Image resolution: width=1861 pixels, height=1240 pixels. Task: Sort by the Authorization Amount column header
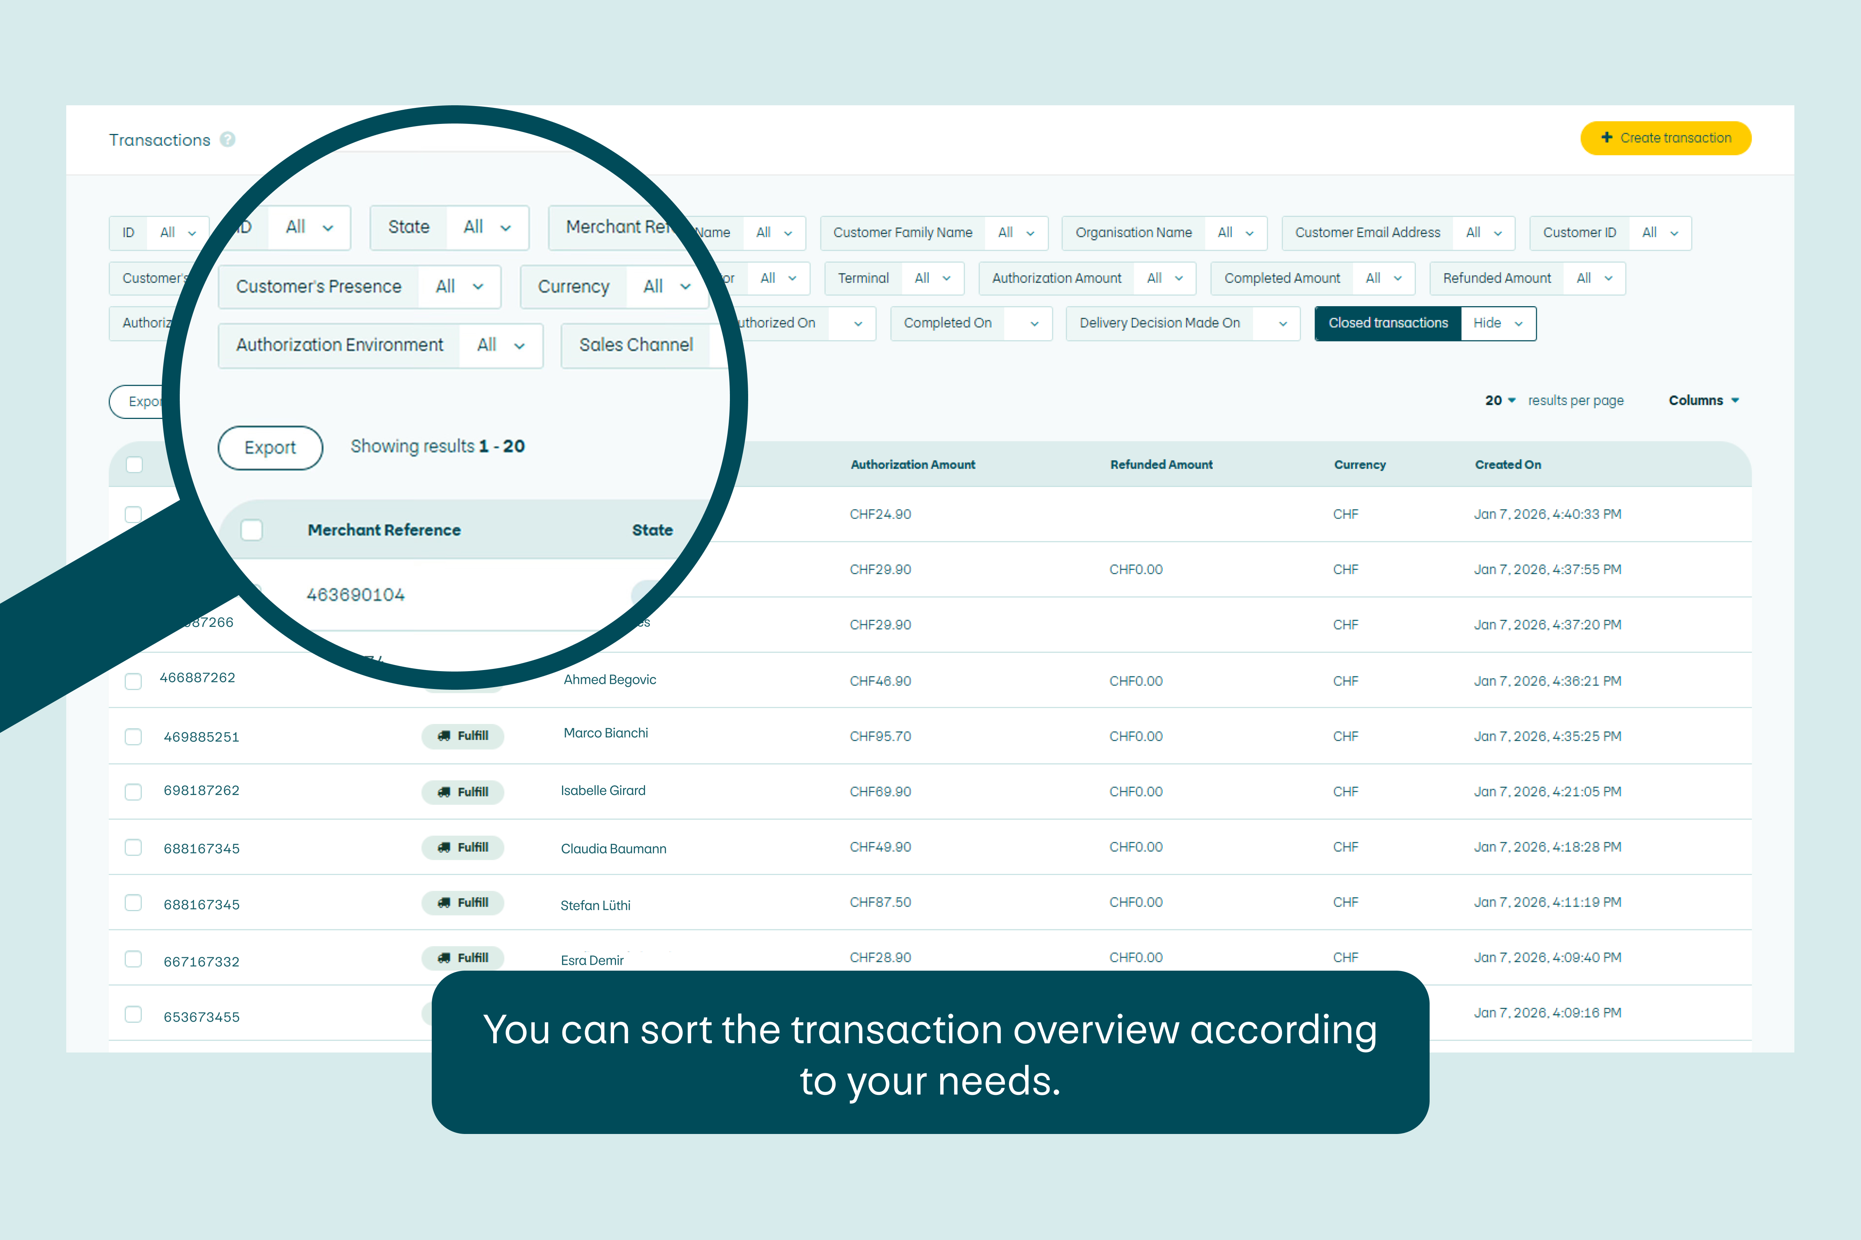(x=912, y=464)
